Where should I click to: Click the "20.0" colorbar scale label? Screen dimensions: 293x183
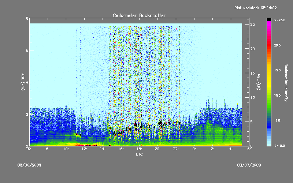pyautogui.click(x=277, y=45)
